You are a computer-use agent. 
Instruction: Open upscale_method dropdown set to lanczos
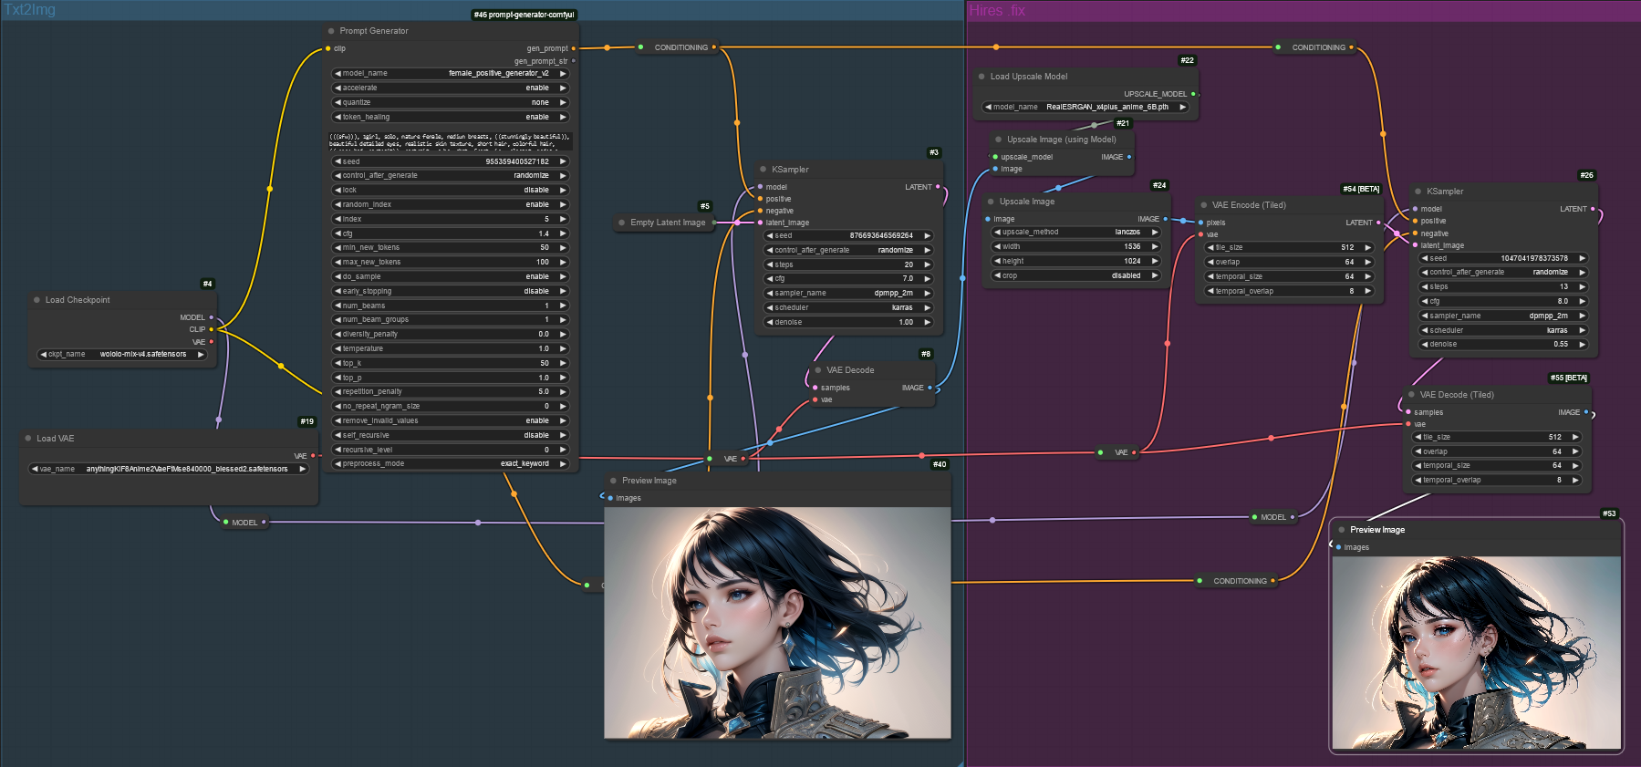[x=1075, y=232]
